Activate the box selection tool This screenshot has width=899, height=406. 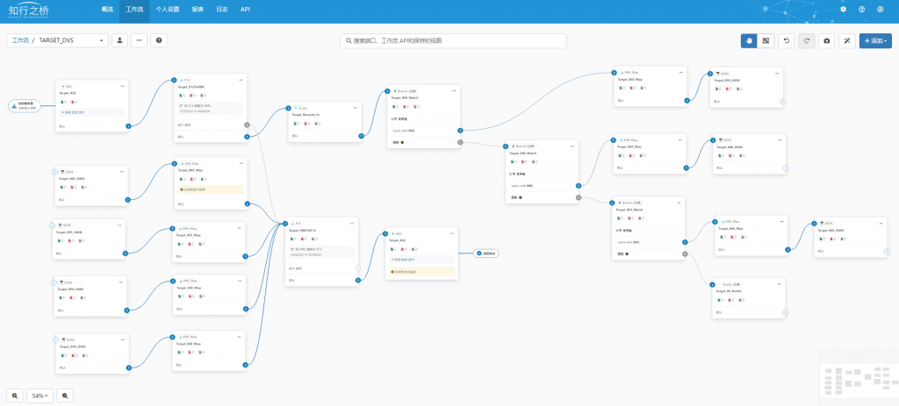pyautogui.click(x=766, y=40)
